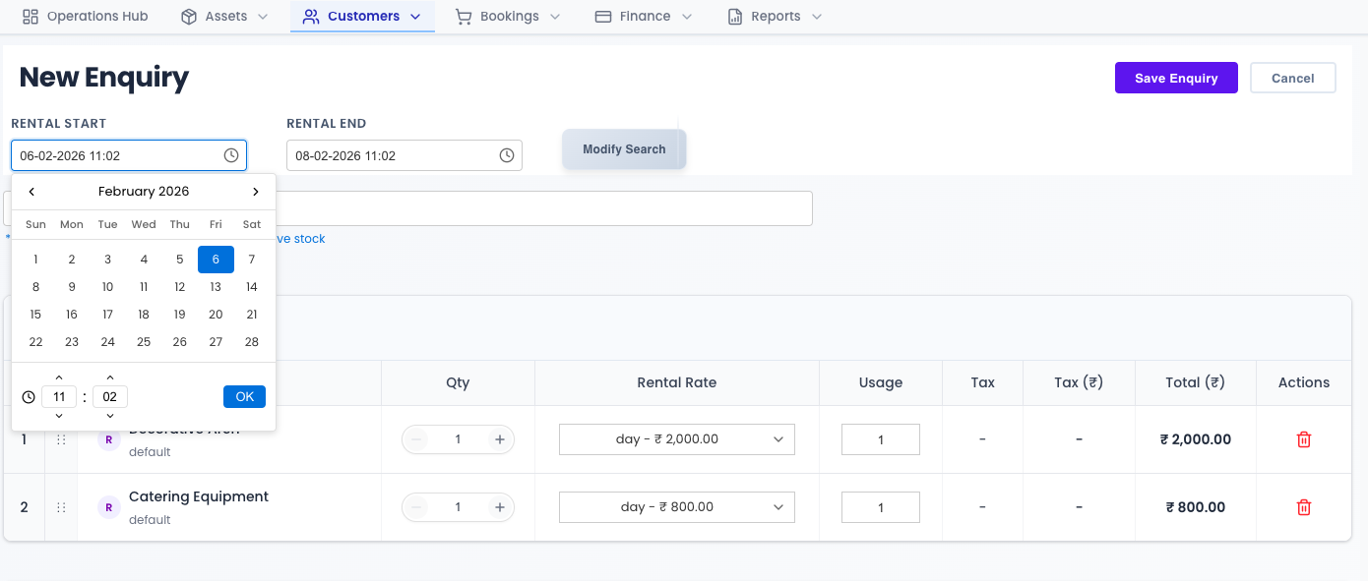Increment the hour in time picker

(59, 378)
